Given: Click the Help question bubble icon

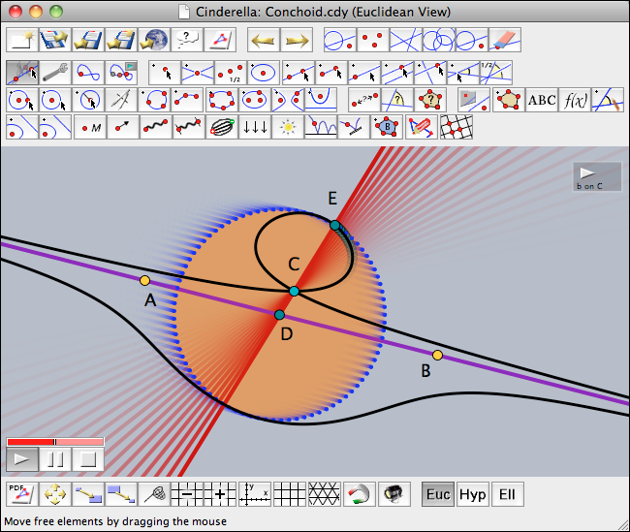Looking at the screenshot, I should tap(187, 40).
